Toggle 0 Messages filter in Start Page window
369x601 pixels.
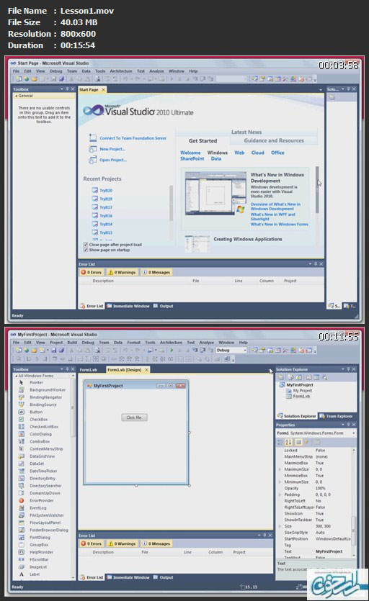(156, 272)
